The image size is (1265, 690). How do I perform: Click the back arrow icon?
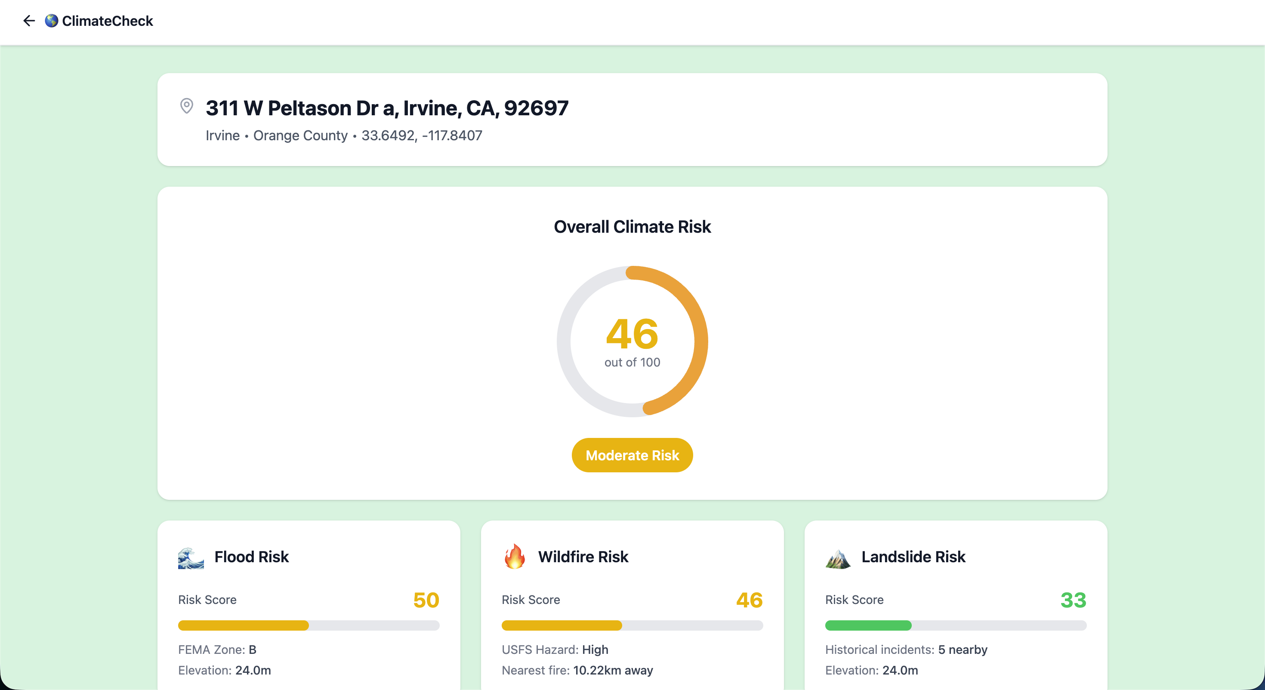tap(29, 21)
